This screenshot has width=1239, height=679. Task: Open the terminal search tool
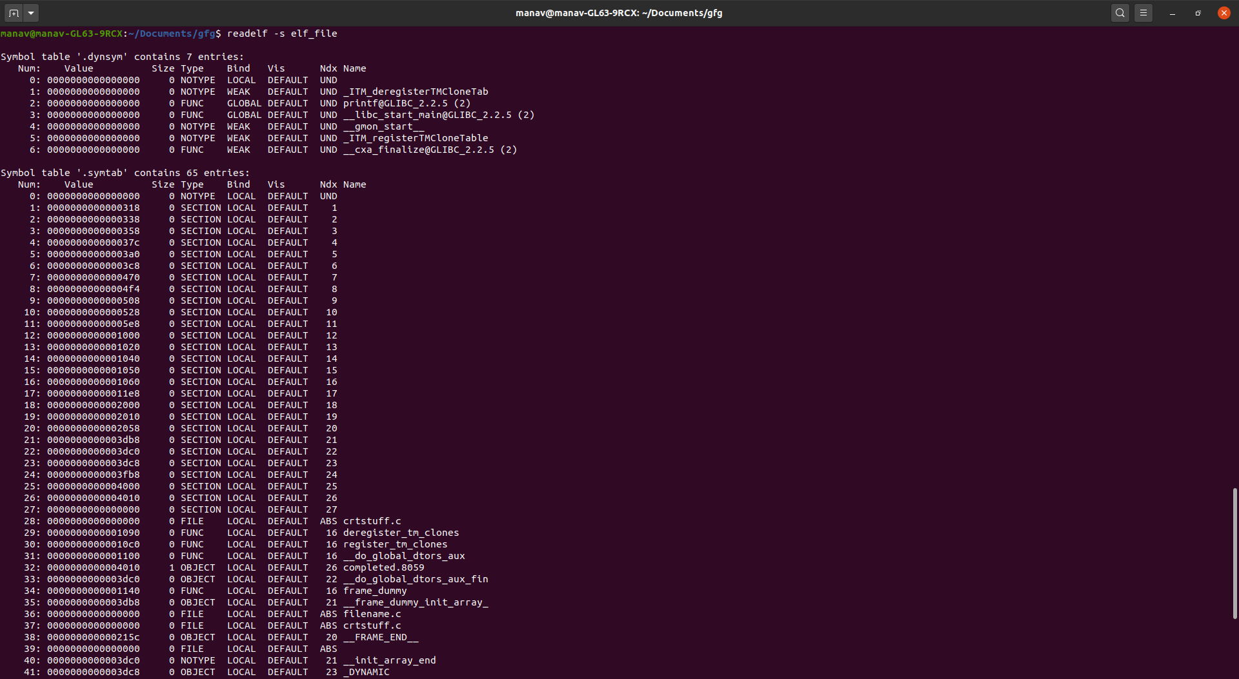[x=1120, y=13]
